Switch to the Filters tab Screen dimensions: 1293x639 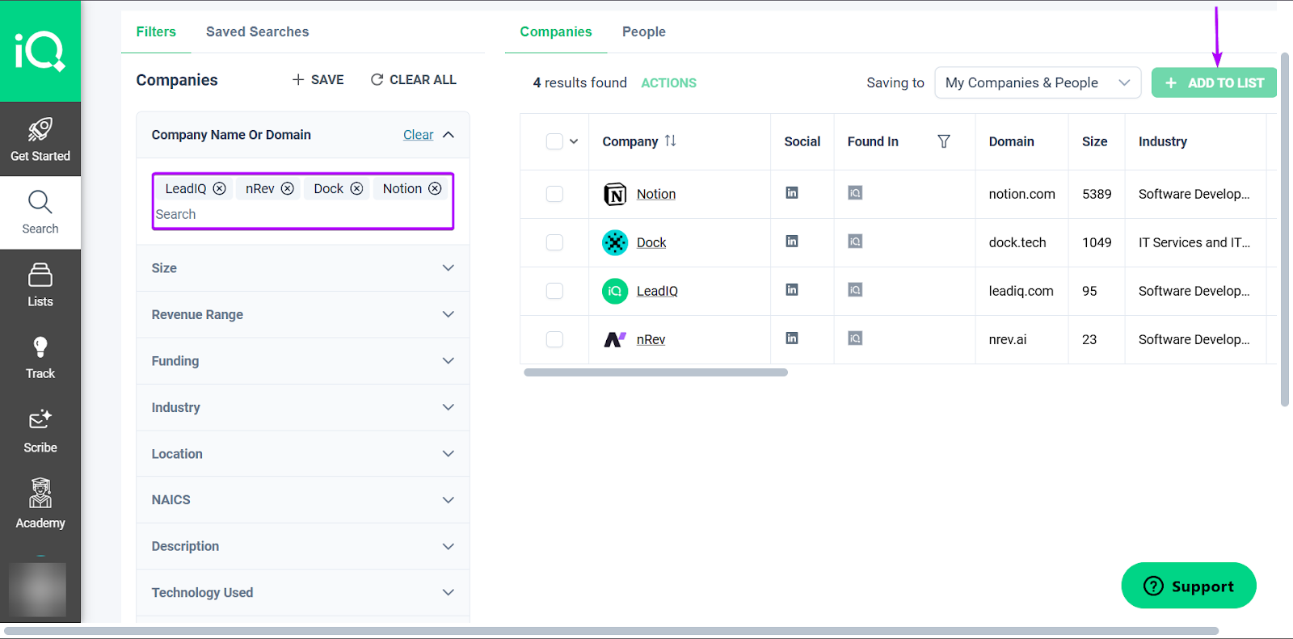click(x=156, y=32)
